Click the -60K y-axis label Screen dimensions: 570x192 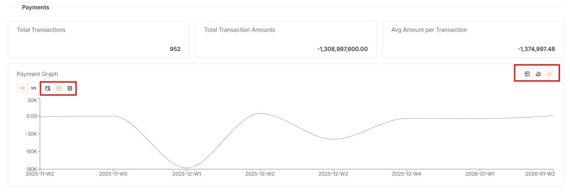pos(31,151)
